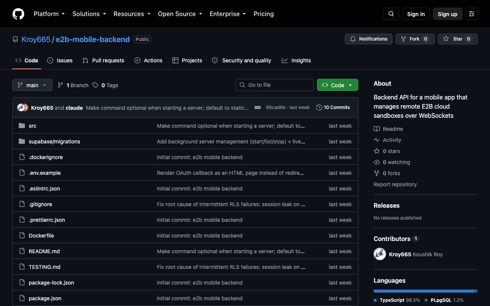This screenshot has height=306, width=490.
Task: Switch to the Actions tab
Action: tap(149, 60)
